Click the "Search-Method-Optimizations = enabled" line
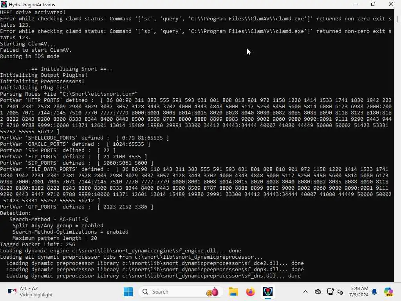 click(70, 232)
